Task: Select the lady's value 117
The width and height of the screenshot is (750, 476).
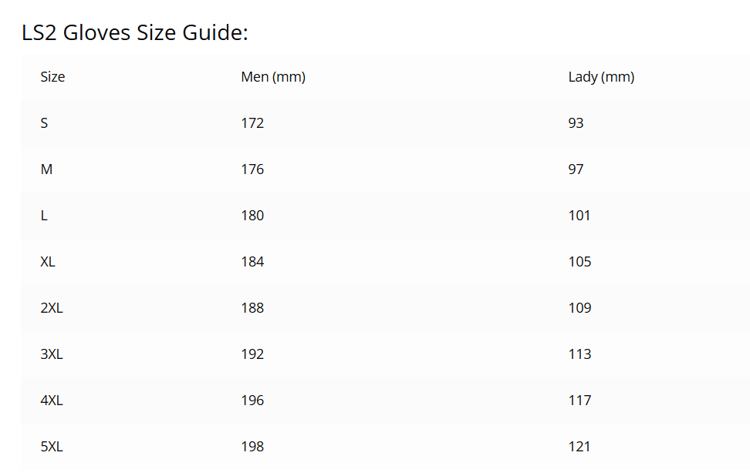Action: tap(579, 401)
